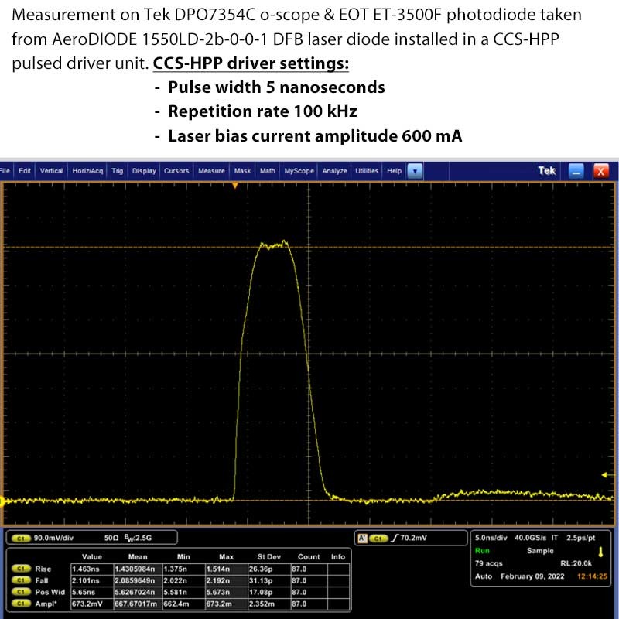Click the 12:14:25 clock readout
Viewport: 619px width, 619px height.
[592, 576]
